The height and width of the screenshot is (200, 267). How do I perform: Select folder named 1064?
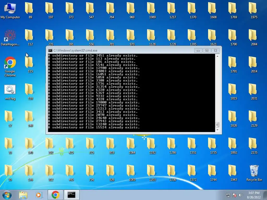132,146
